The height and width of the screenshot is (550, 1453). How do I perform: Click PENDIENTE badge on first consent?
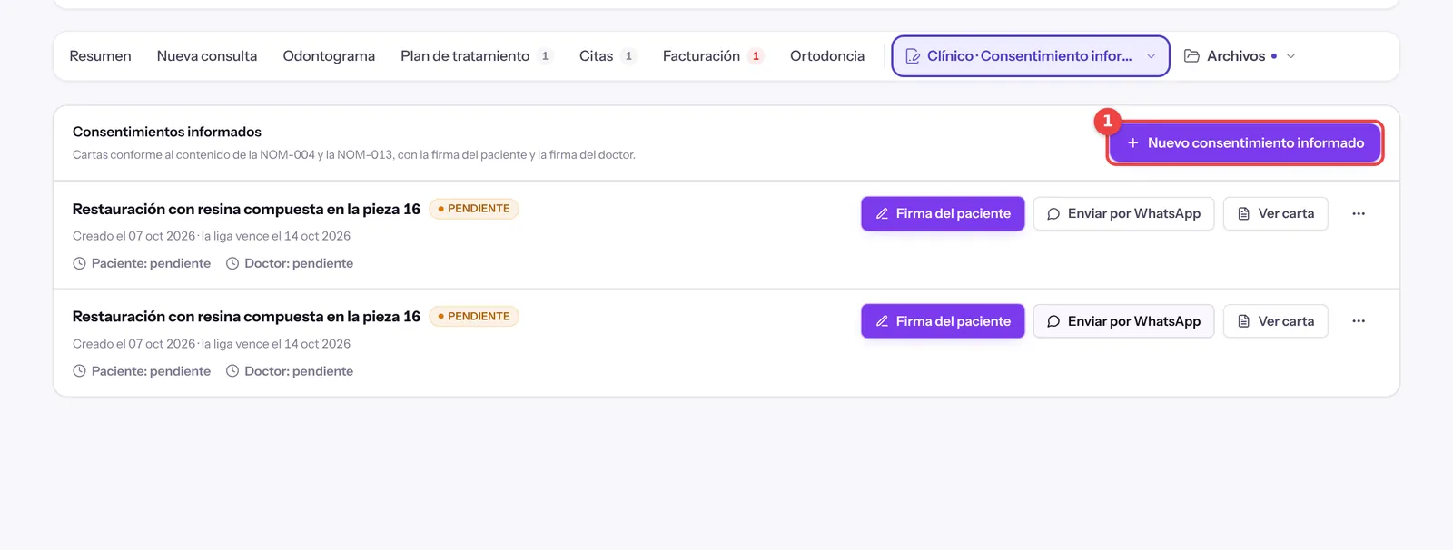pos(474,209)
